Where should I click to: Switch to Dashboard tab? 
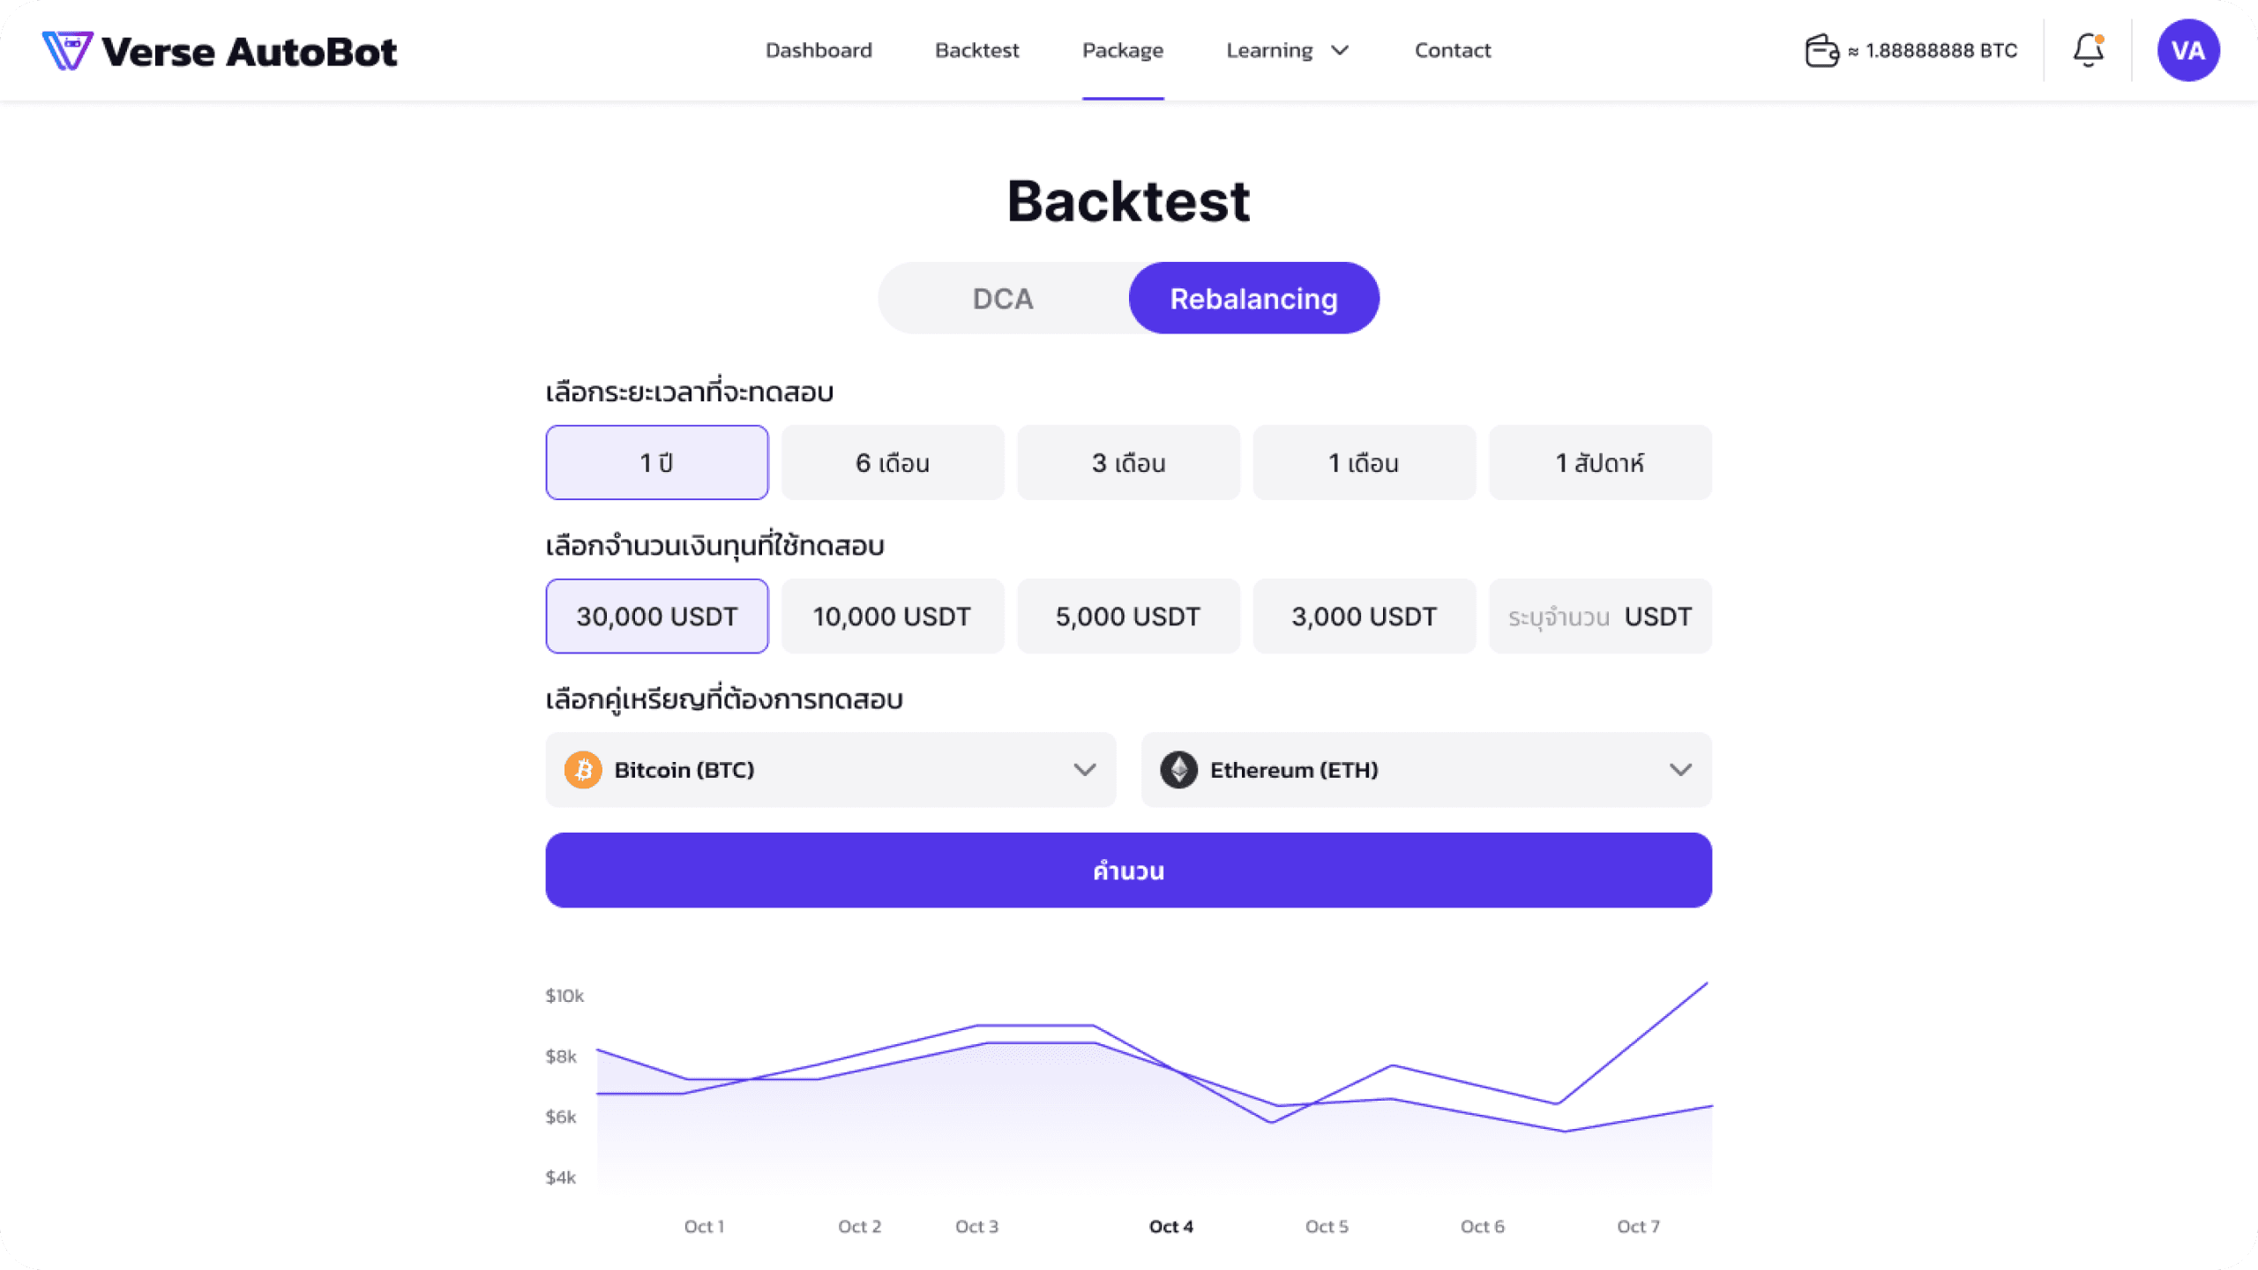[x=819, y=49]
